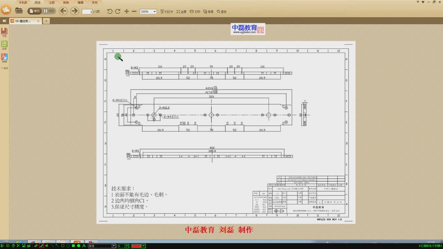The height and width of the screenshot is (249, 443).
Task: Select the fill bucket annotation tool
Action: 46,246
